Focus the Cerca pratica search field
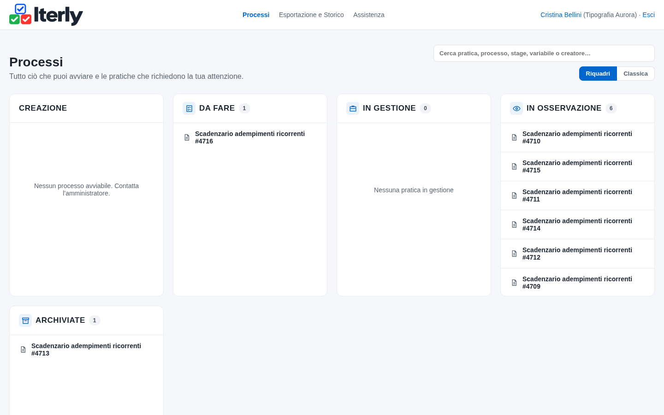 point(544,53)
